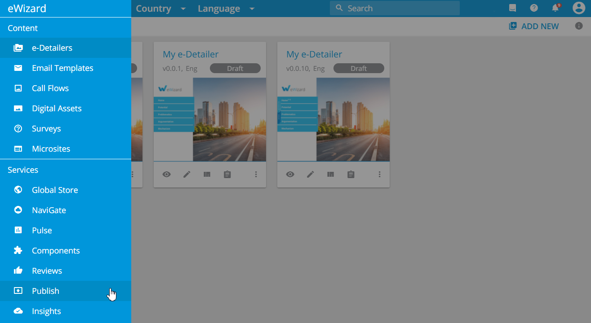591x323 pixels.
Task: Open the columns layout icon on v0.0.1 card
Action: click(207, 175)
